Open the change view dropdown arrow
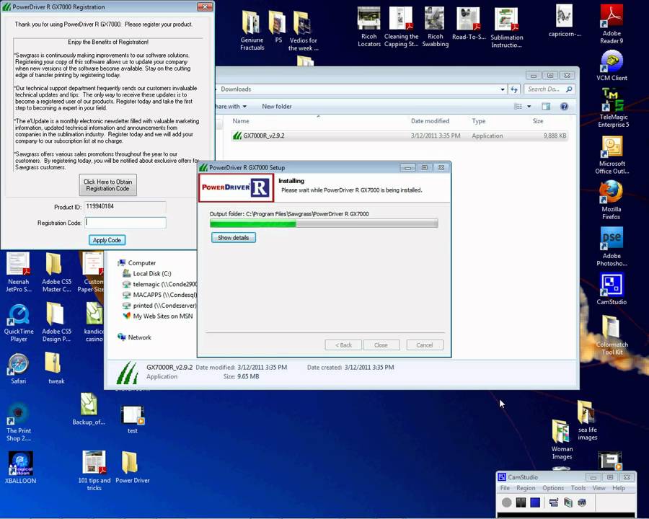The height and width of the screenshot is (519, 649). [x=529, y=107]
